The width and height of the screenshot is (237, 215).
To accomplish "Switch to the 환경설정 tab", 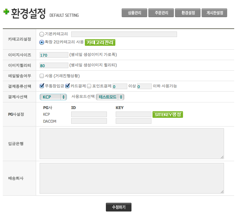I will [187, 13].
